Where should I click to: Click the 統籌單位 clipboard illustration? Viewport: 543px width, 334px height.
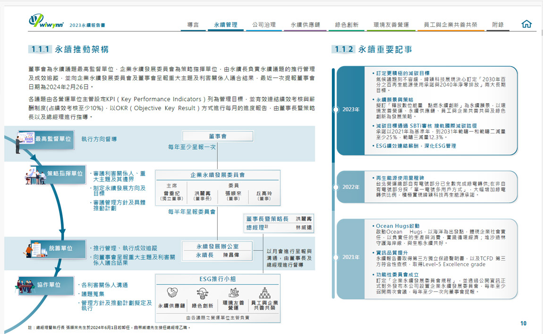click(39, 248)
